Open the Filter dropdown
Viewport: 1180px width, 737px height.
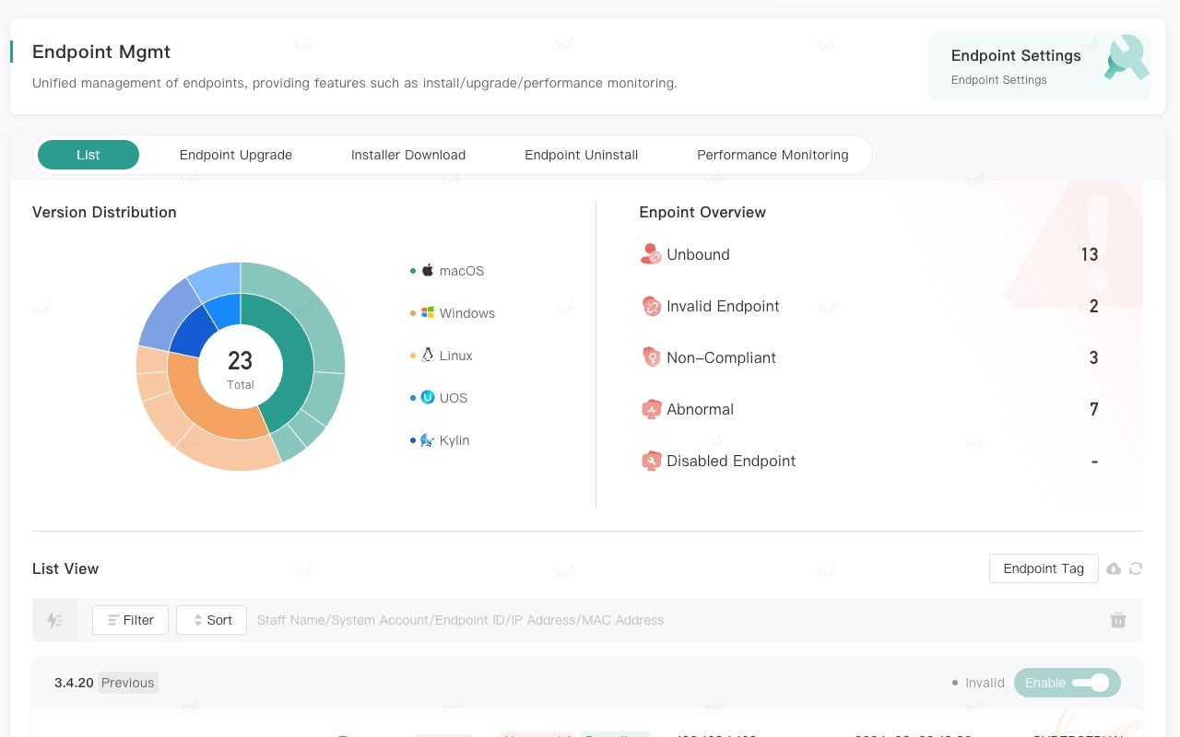point(130,620)
